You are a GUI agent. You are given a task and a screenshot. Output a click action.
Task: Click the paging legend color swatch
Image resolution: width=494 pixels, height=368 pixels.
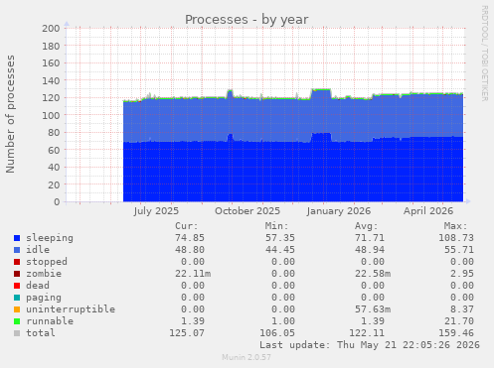coord(17,298)
